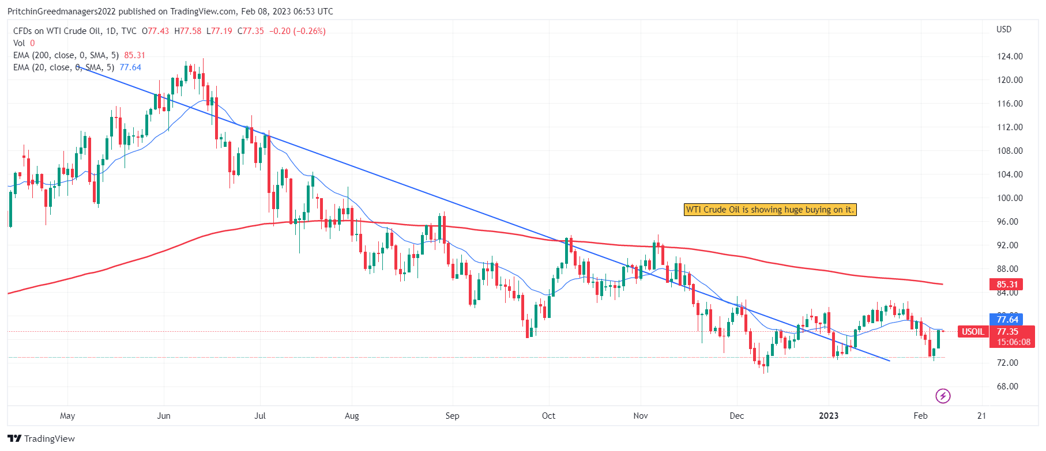Click the Feb label on time axis
Image resolution: width=1046 pixels, height=451 pixels.
point(920,415)
